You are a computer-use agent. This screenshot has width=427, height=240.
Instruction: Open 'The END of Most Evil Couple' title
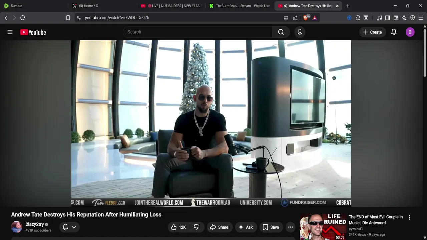(376, 220)
